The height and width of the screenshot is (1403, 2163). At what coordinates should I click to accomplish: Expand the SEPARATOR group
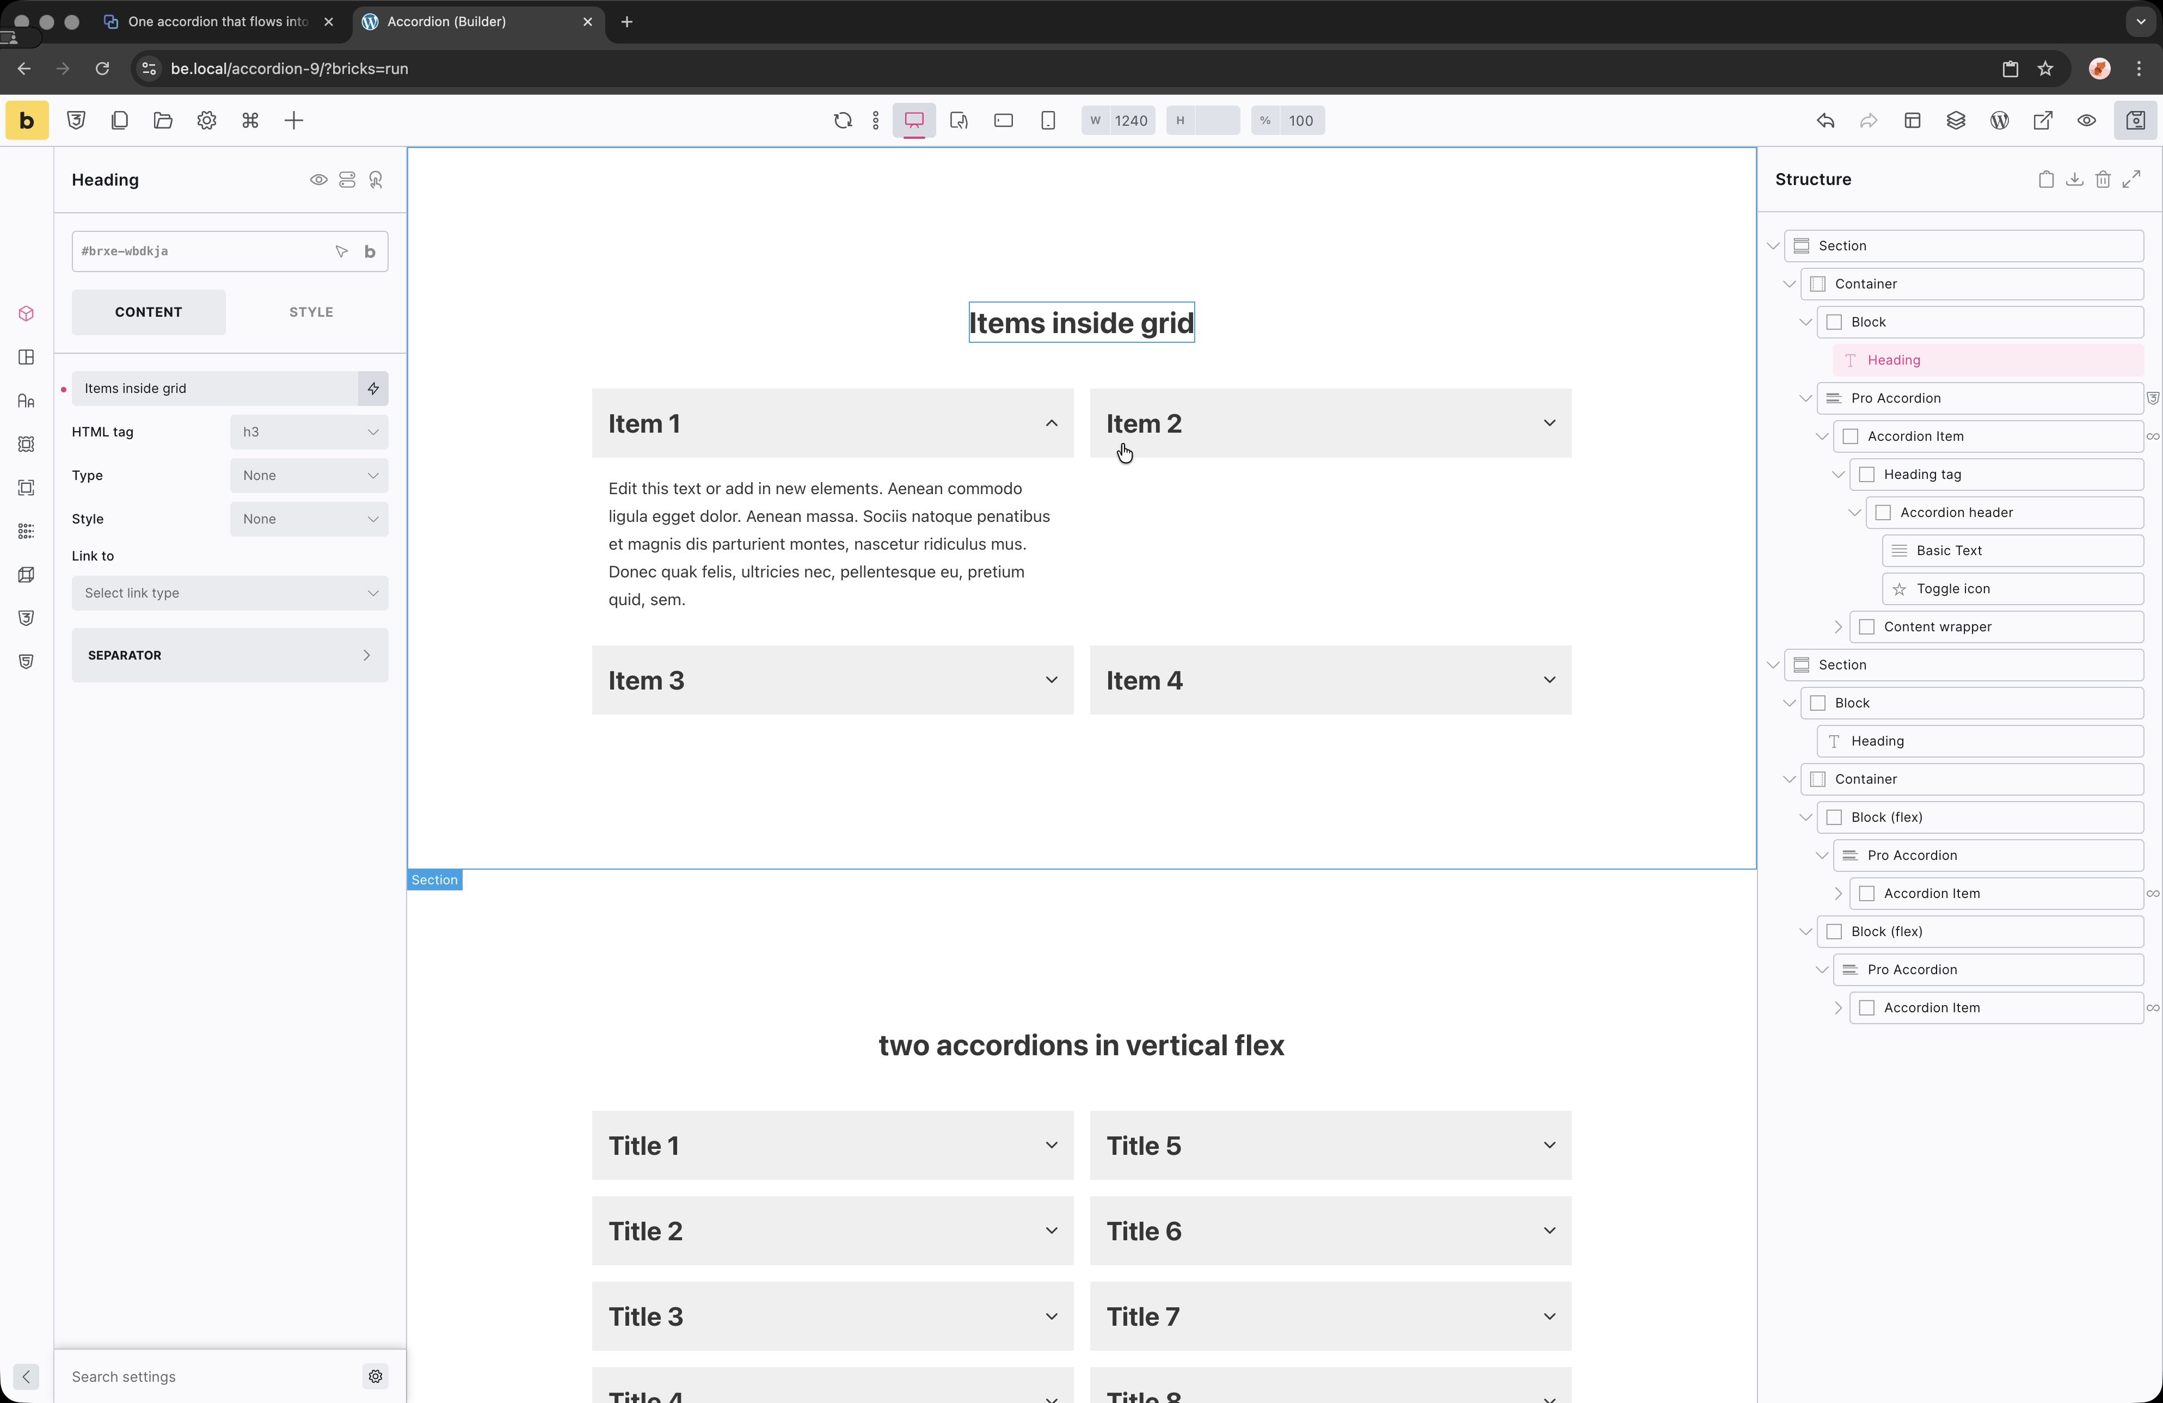(x=230, y=655)
